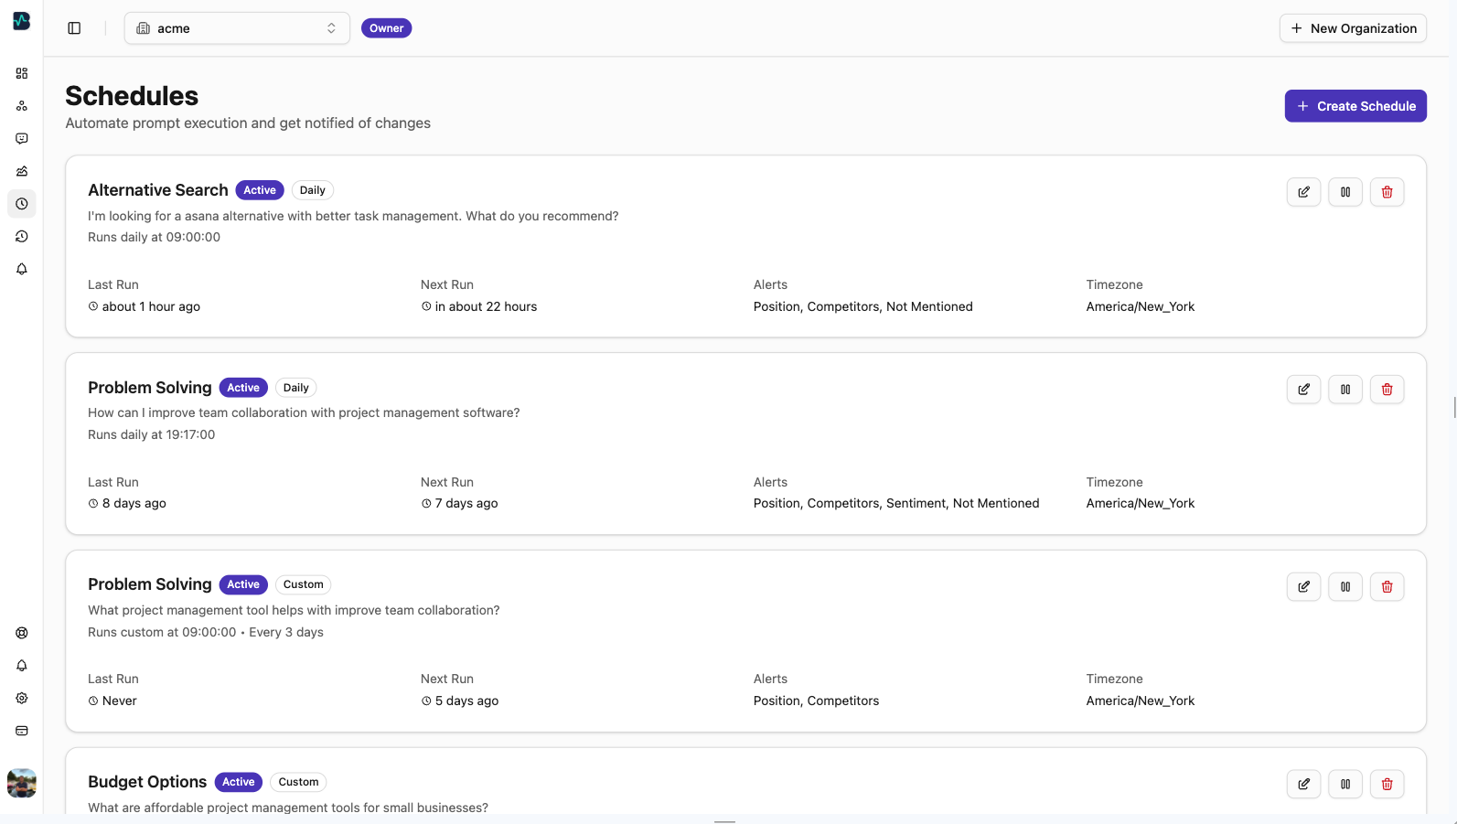Screen dimensions: 1457x824
Task: Click the Daily badge on Alternative Search
Action: [313, 190]
